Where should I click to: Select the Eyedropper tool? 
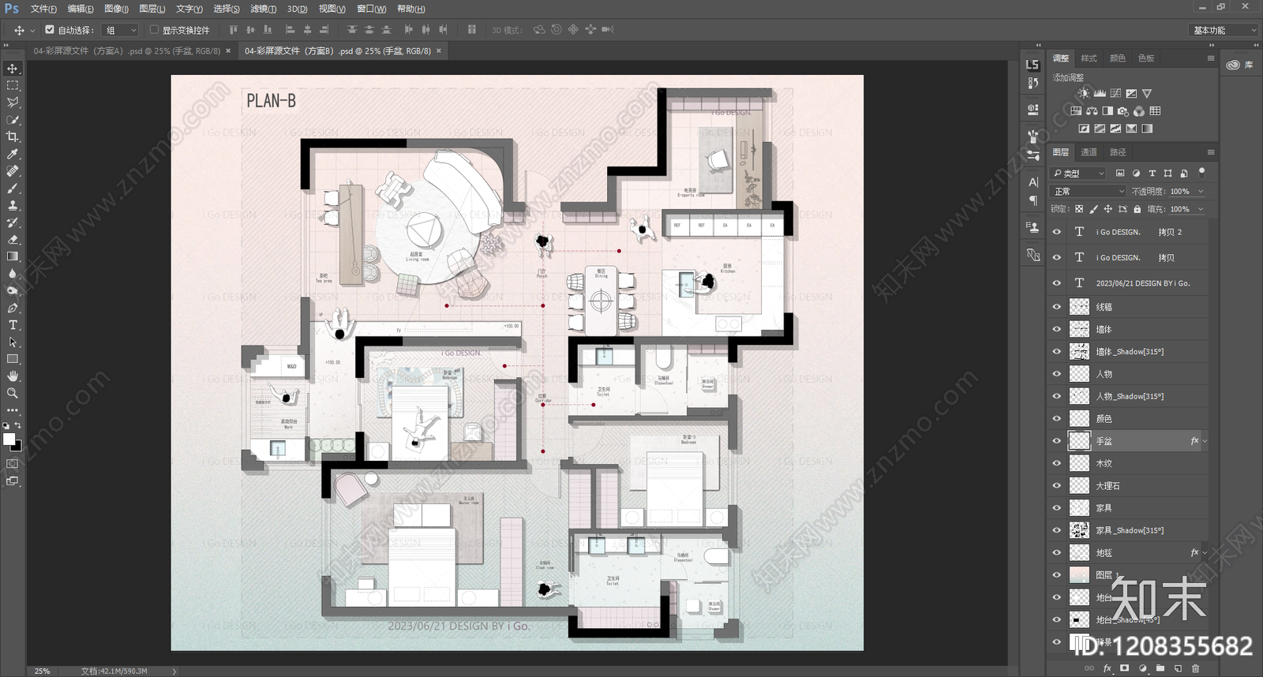[13, 154]
